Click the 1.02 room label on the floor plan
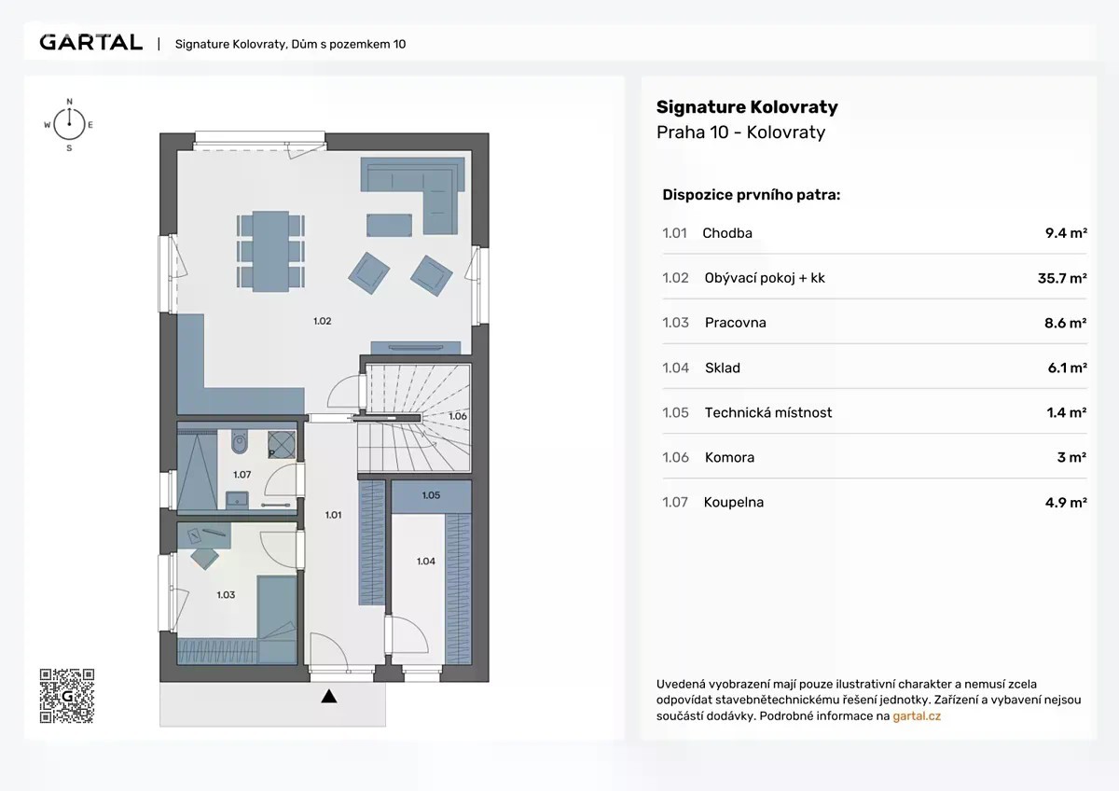1119x791 pixels. point(322,321)
